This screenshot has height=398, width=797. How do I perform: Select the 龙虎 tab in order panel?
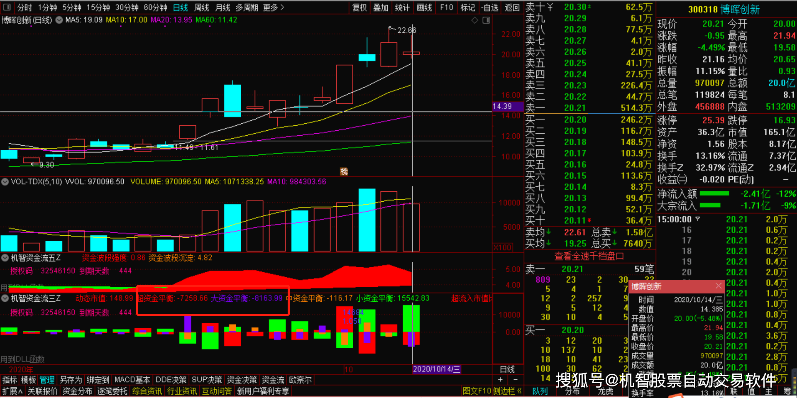coord(605,391)
